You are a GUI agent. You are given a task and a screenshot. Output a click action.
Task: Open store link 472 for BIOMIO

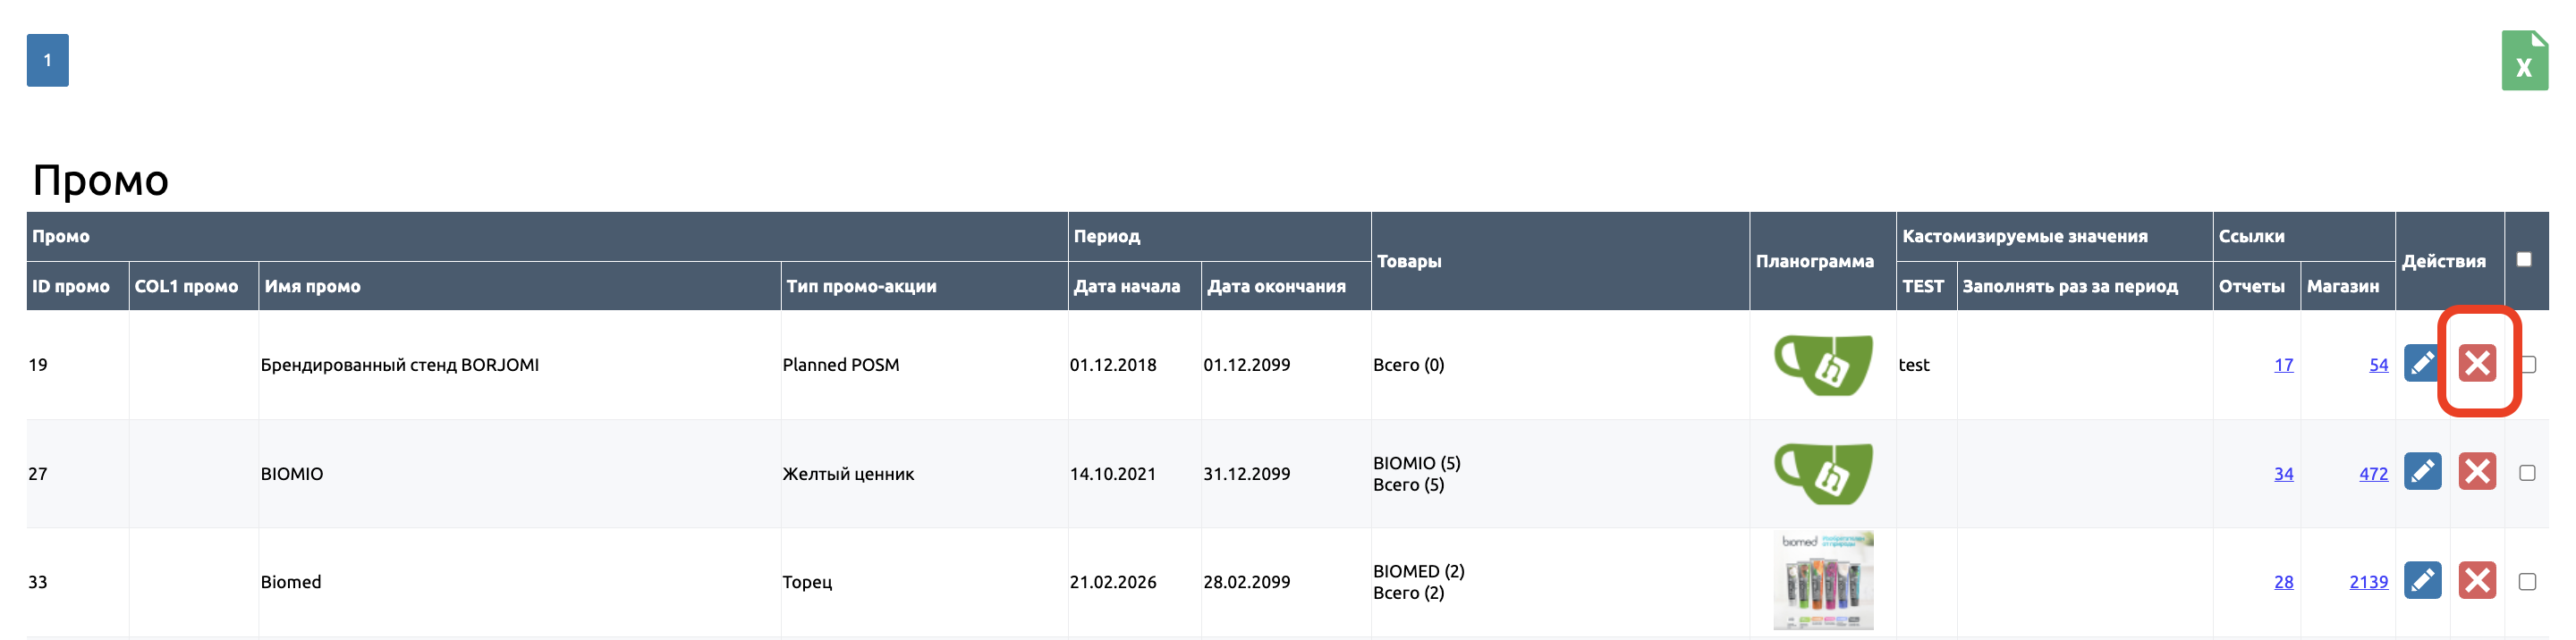tap(2373, 474)
